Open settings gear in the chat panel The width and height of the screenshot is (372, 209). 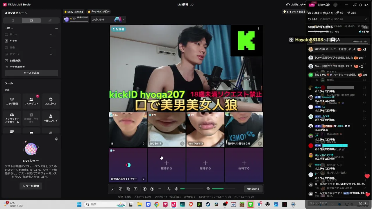click(361, 5)
